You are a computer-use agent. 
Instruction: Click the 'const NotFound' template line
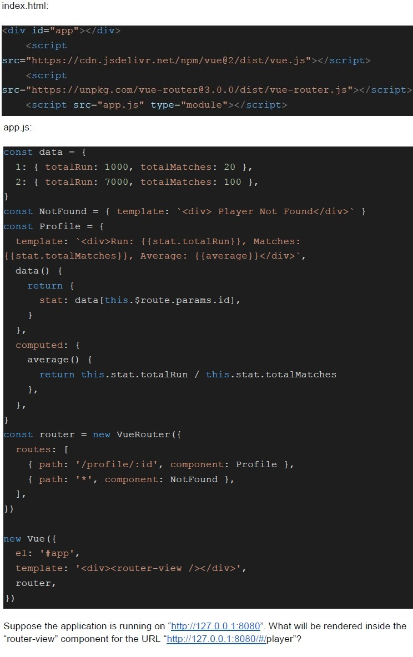[184, 211]
